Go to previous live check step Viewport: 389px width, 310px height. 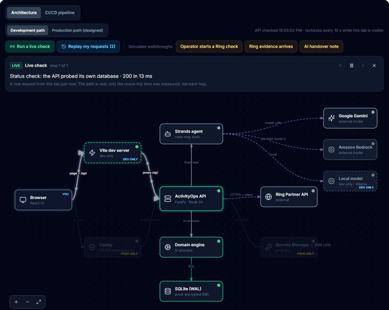point(340,65)
